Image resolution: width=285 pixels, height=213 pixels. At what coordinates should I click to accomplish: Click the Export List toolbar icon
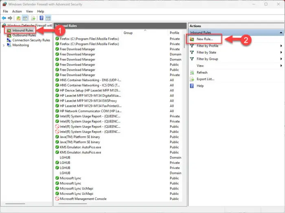pos(33,18)
